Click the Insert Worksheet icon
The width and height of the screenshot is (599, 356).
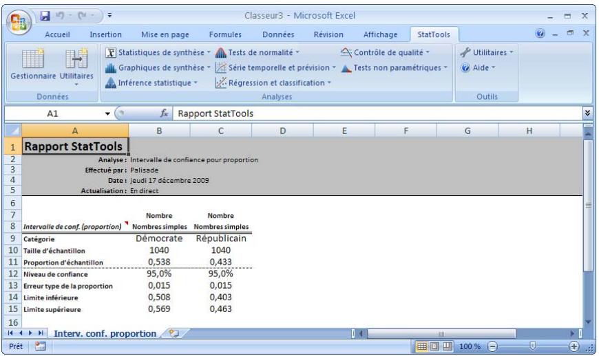174,333
